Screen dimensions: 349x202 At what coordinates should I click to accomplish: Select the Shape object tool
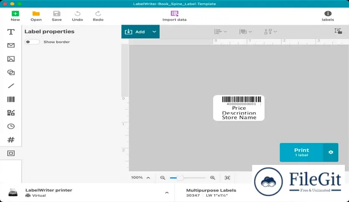(11, 72)
